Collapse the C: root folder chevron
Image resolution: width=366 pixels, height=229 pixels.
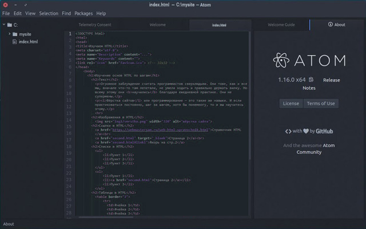coord(4,24)
